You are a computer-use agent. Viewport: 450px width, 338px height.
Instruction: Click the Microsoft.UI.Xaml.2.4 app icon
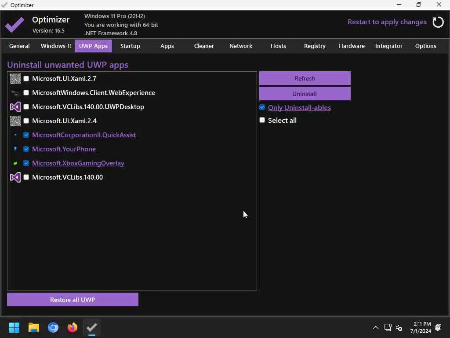(x=15, y=121)
